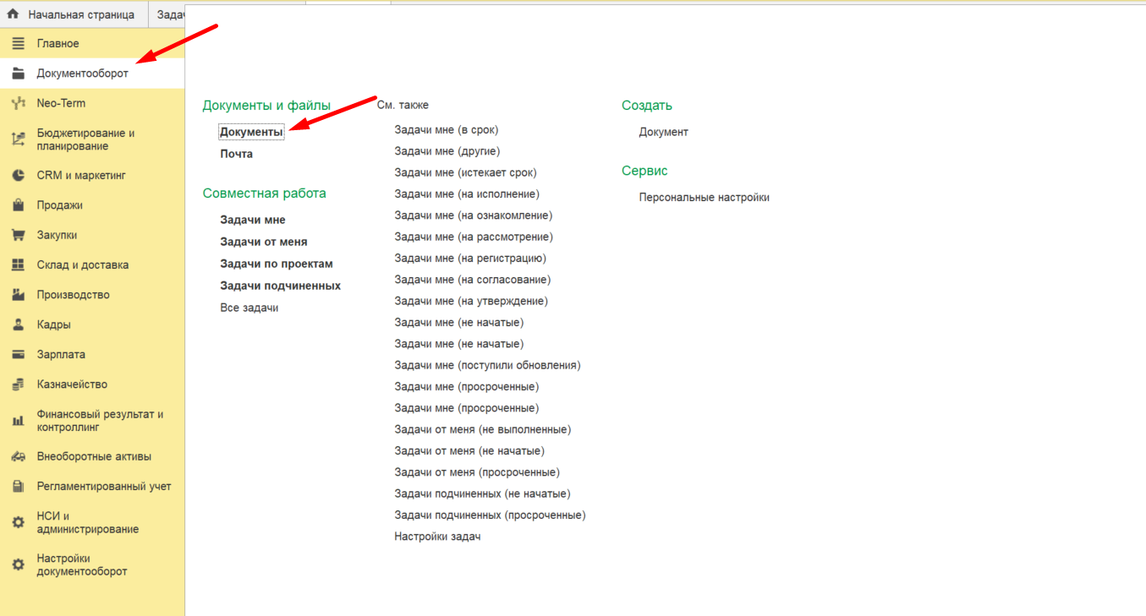The height and width of the screenshot is (616, 1146).
Task: Click the Производство factory icon
Action: pos(18,295)
